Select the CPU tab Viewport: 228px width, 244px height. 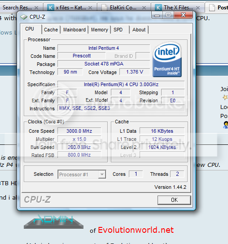coord(30,29)
